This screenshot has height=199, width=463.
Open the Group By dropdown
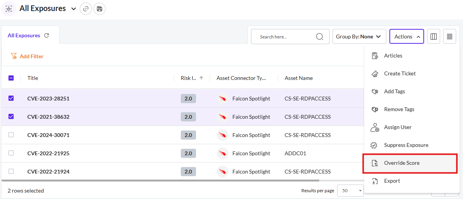[x=359, y=37]
